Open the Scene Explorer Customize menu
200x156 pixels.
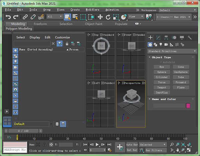(x=62, y=37)
